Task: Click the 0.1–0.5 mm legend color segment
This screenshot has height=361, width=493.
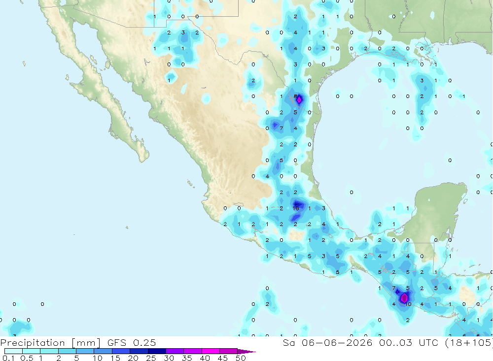Action: (13, 351)
